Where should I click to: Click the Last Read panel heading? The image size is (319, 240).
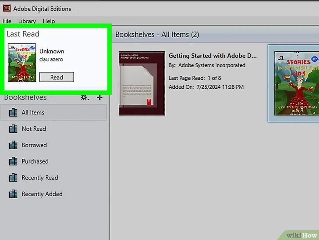(x=23, y=34)
